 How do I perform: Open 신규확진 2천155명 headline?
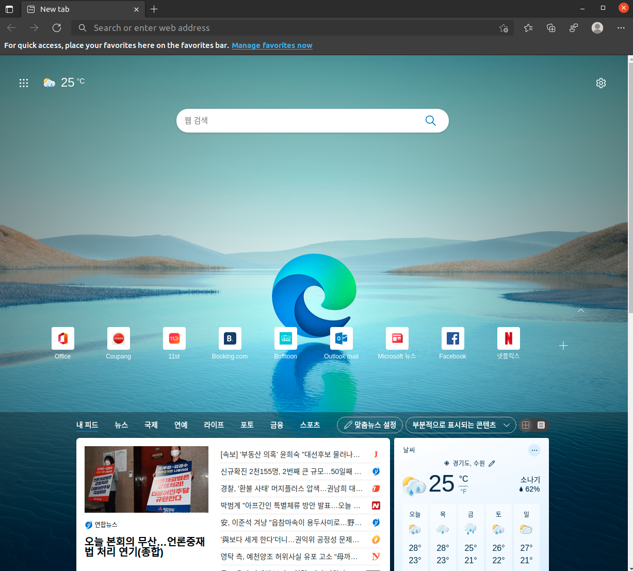click(291, 471)
